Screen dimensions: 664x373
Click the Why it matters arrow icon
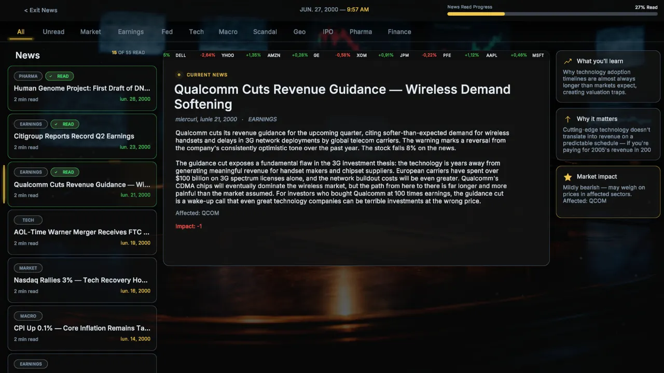coord(568,119)
